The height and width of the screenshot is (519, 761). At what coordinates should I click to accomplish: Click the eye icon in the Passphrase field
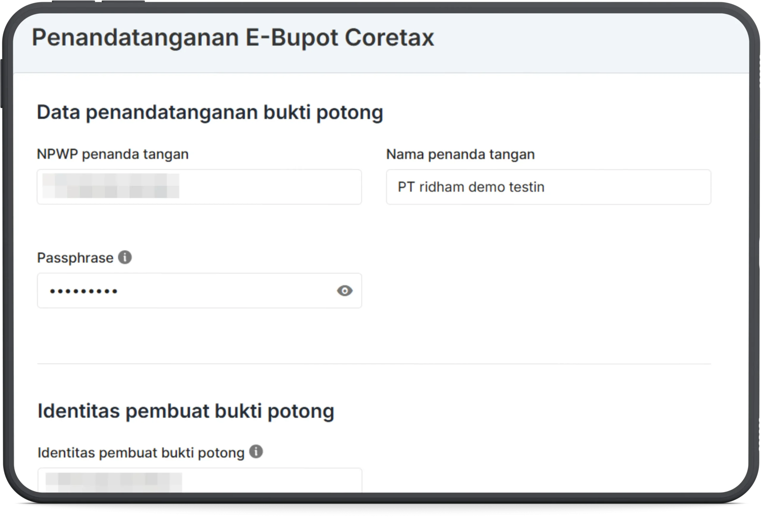tap(345, 291)
